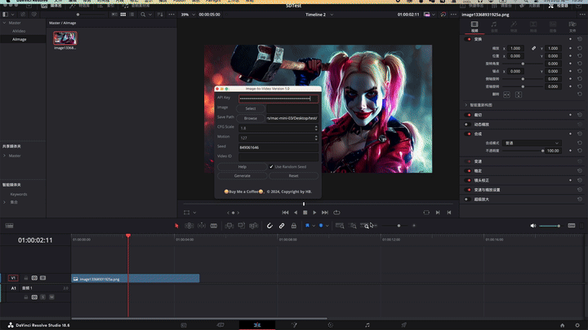Toggle the 裁切 (Cropping) section enable switch

click(x=468, y=115)
